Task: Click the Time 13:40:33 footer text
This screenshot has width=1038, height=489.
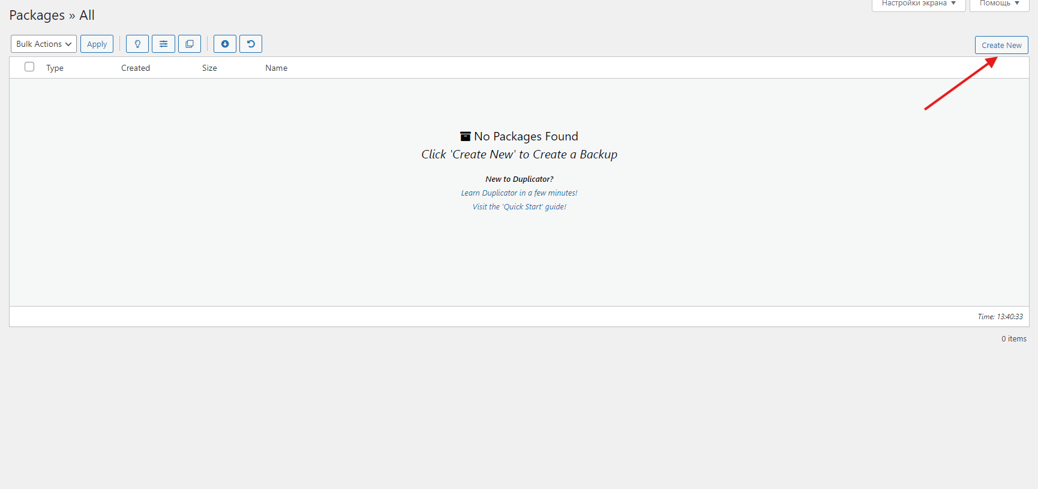Action: point(1000,316)
